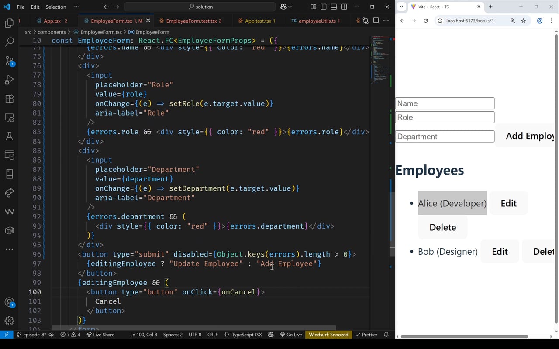Image resolution: width=559 pixels, height=349 pixels.
Task: Switch to EmployeeForm.test.tsx tab
Action: [191, 21]
